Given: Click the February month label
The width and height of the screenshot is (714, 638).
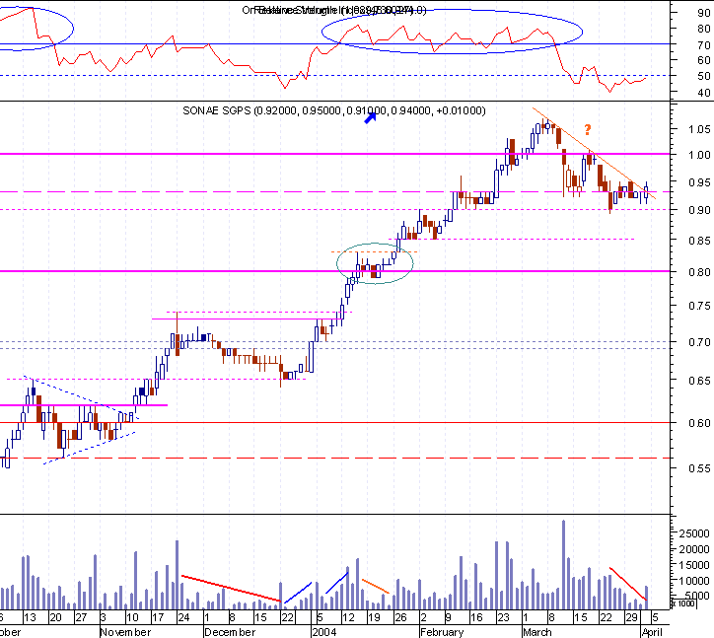Looking at the screenshot, I should (442, 632).
